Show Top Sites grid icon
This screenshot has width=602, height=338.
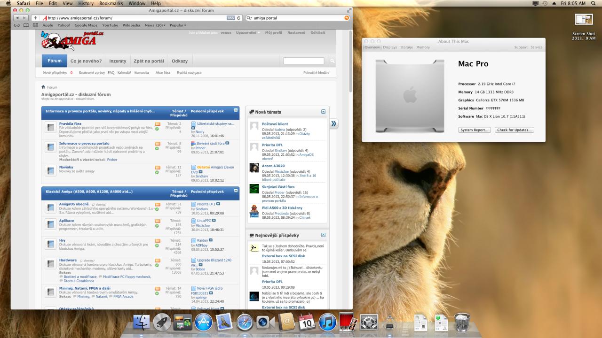pyautogui.click(x=36, y=25)
